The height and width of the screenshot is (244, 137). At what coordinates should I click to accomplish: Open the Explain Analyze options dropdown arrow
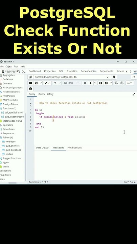click(111, 83)
